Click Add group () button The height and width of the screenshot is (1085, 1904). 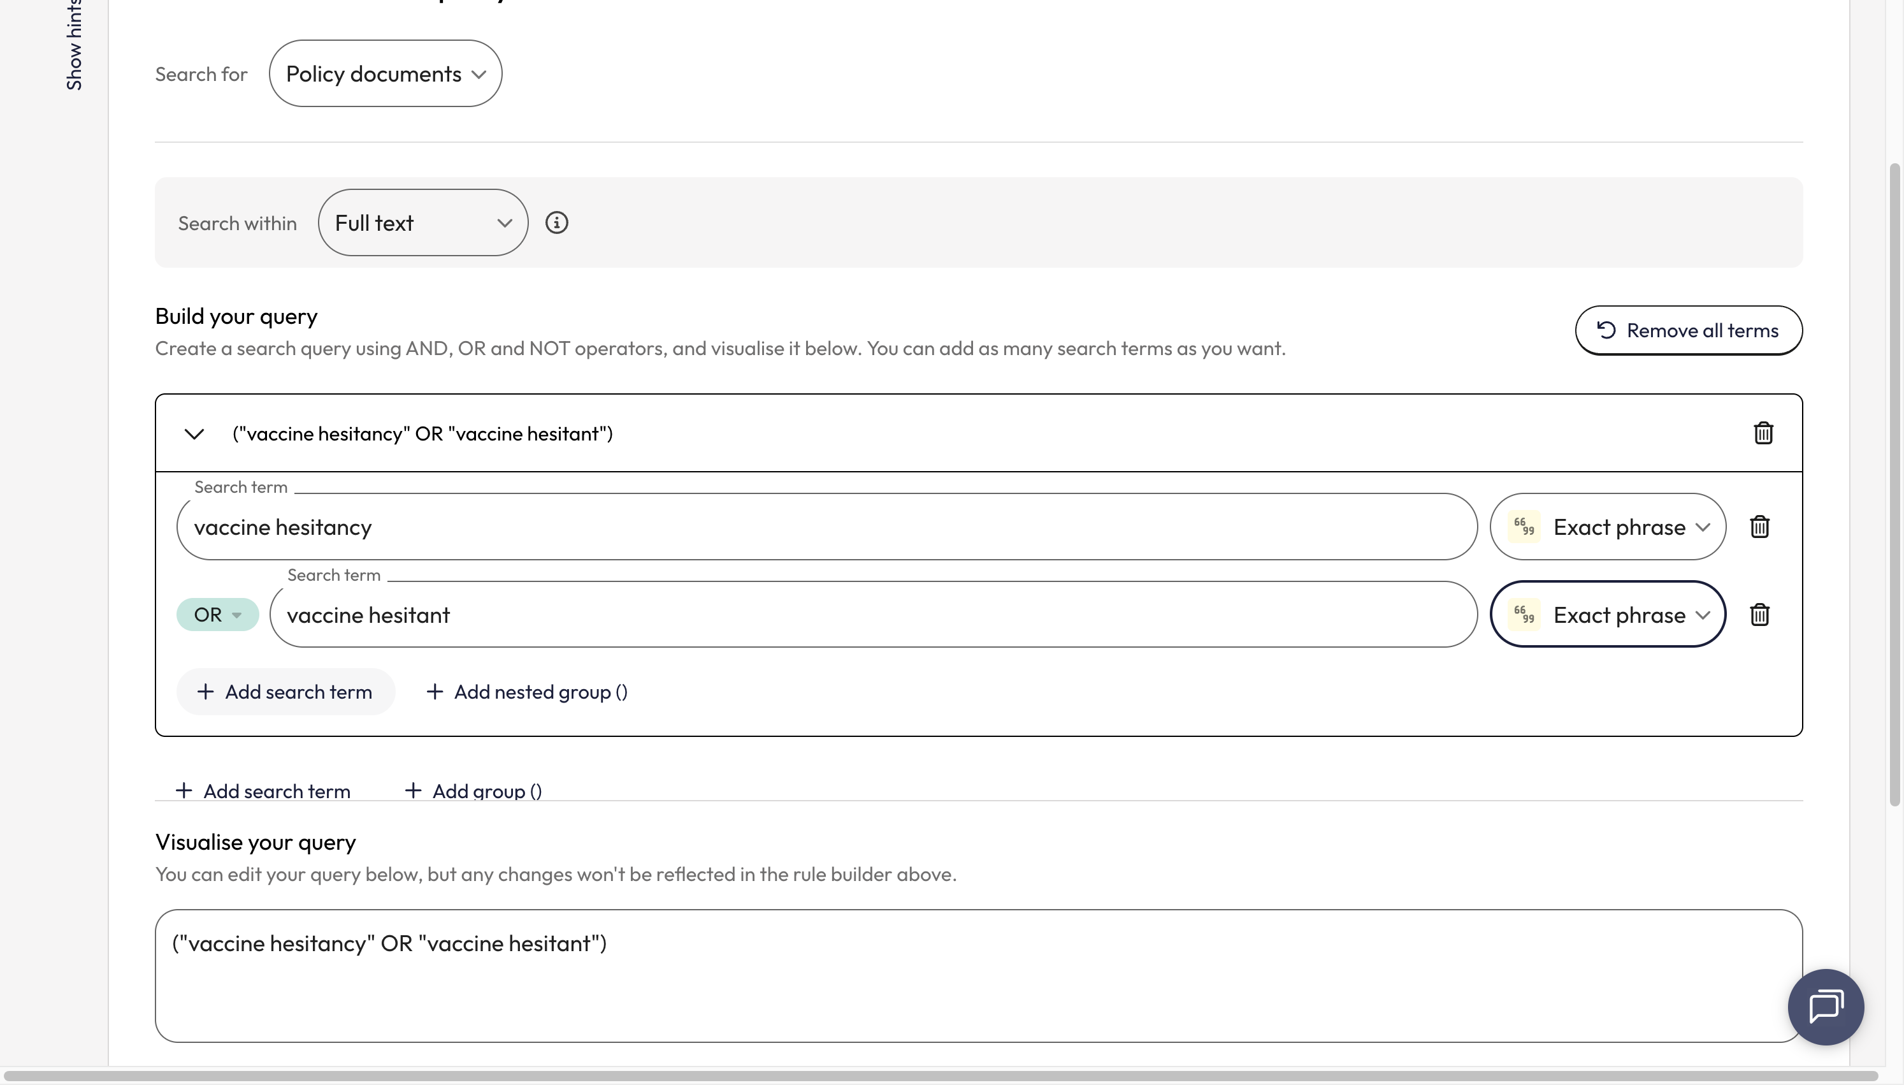click(x=473, y=790)
